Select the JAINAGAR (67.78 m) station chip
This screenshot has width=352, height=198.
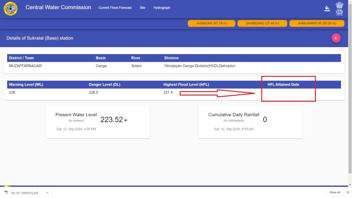(211, 23)
